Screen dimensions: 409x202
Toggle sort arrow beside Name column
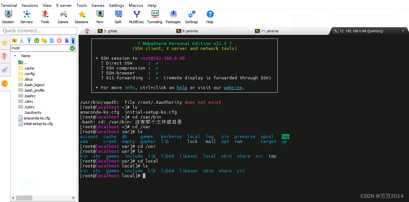[x=15, y=56]
